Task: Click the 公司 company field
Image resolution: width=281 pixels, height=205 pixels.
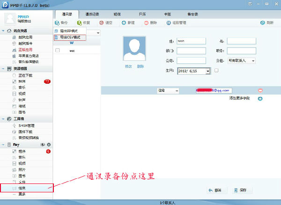Action: 191,61
